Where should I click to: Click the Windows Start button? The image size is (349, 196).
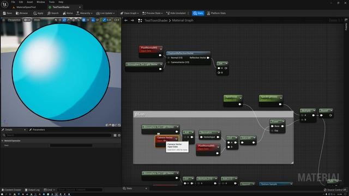2,194
